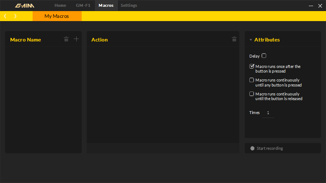Click Start recording button
This screenshot has width=326, height=183.
tap(283, 148)
